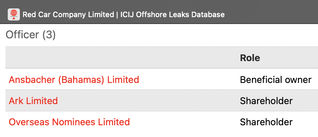Click blank white area right of Officer heading
318x137 pixels.
185,35
